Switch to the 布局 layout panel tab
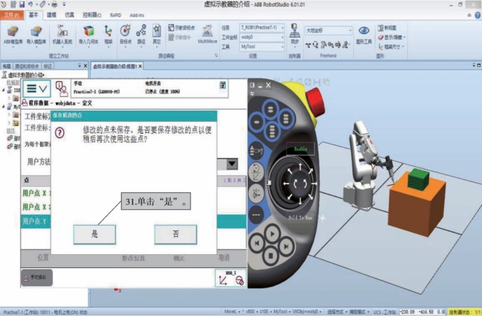This screenshot has height=316, width=482. pyautogui.click(x=7, y=66)
